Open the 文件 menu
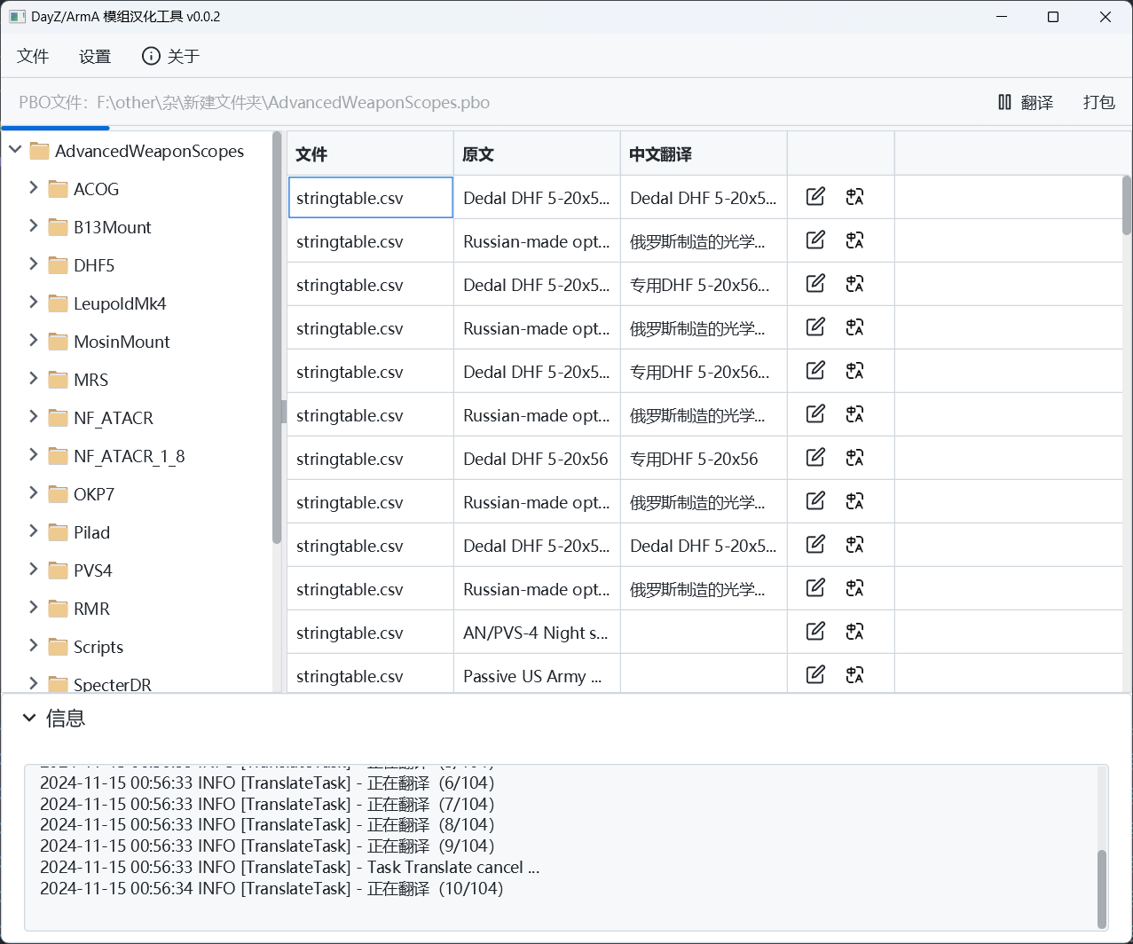This screenshot has height=944, width=1133. [33, 56]
